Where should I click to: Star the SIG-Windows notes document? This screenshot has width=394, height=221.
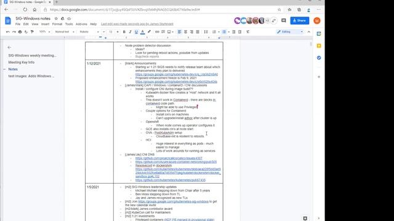coord(56,18)
